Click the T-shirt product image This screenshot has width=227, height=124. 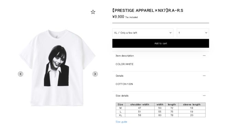pos(57,68)
